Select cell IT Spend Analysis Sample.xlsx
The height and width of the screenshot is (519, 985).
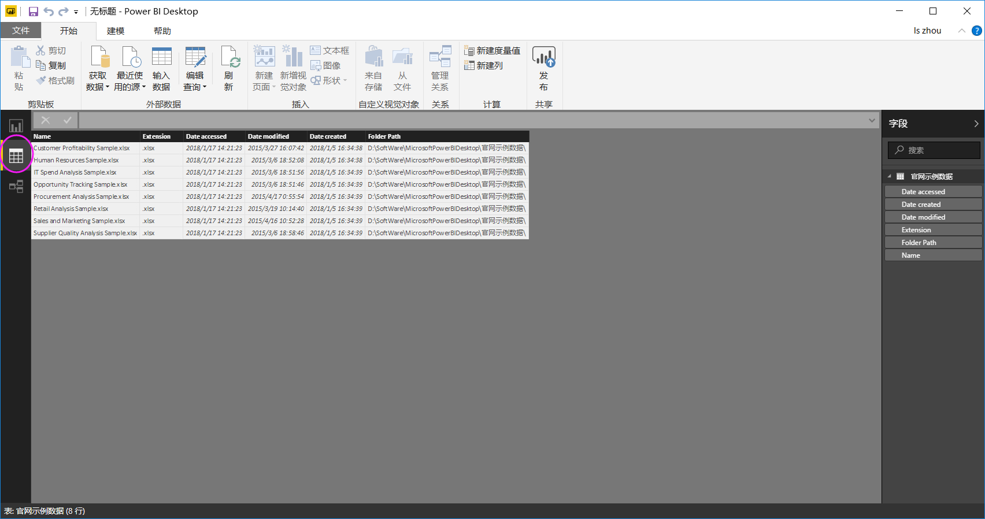coord(86,173)
